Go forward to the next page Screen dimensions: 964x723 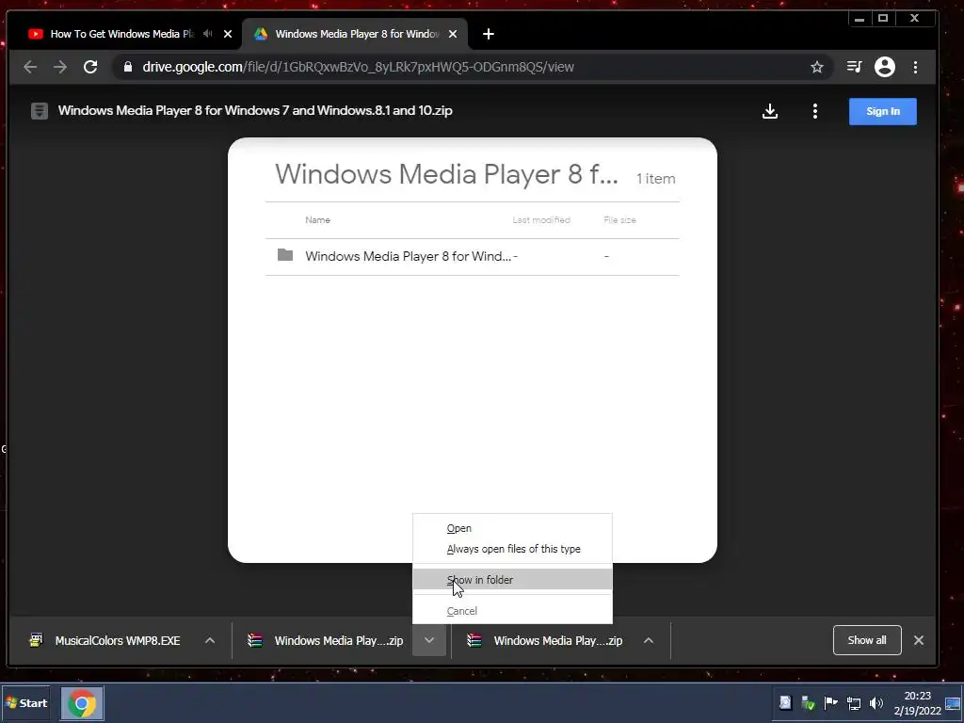[x=59, y=67]
